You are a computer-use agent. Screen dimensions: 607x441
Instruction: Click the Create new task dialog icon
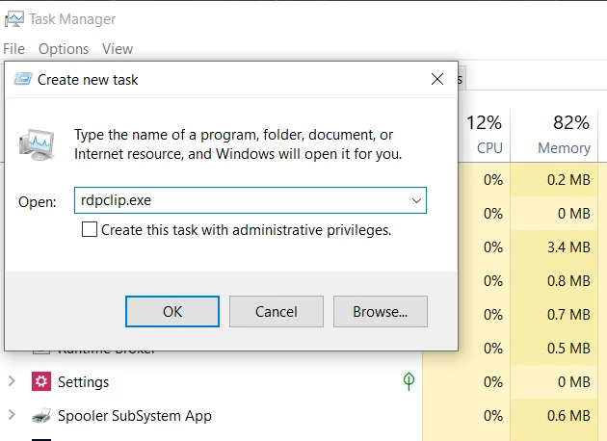23,79
